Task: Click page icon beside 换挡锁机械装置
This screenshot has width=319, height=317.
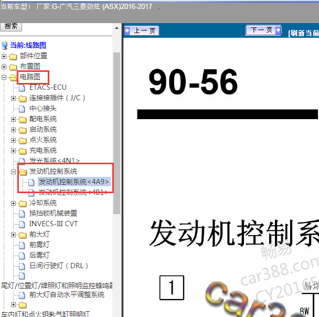Action: tap(22, 214)
